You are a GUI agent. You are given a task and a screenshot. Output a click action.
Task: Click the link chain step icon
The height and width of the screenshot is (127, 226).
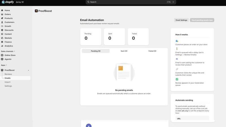click(177, 69)
